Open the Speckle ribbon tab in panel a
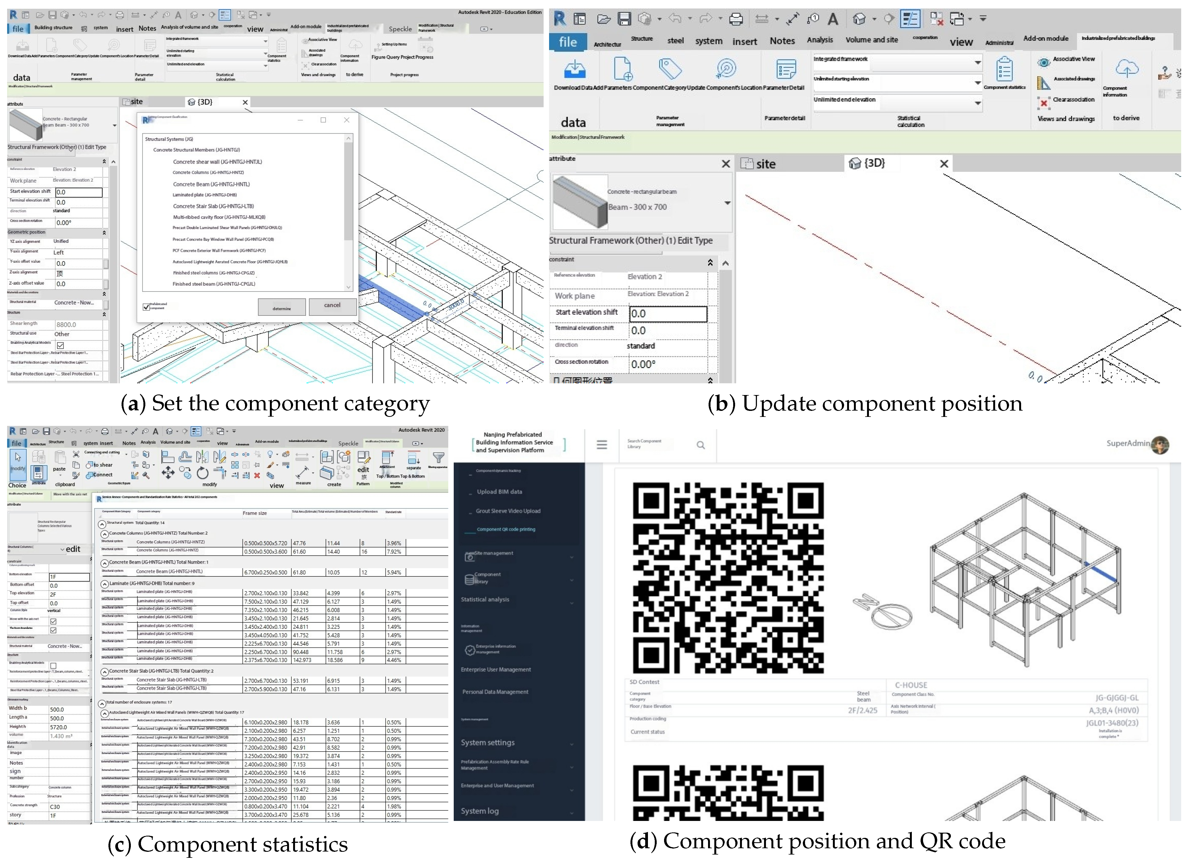 [400, 29]
